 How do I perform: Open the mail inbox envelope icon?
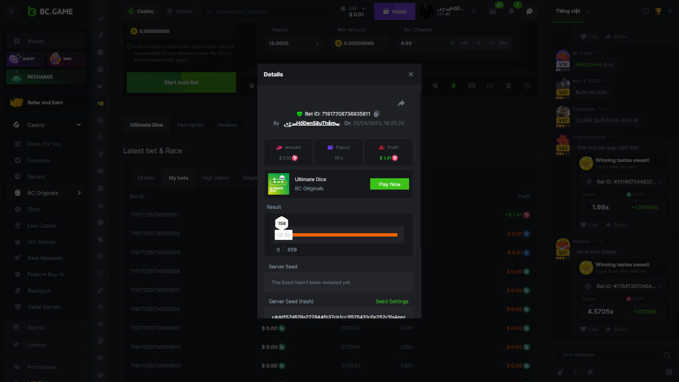(x=493, y=11)
